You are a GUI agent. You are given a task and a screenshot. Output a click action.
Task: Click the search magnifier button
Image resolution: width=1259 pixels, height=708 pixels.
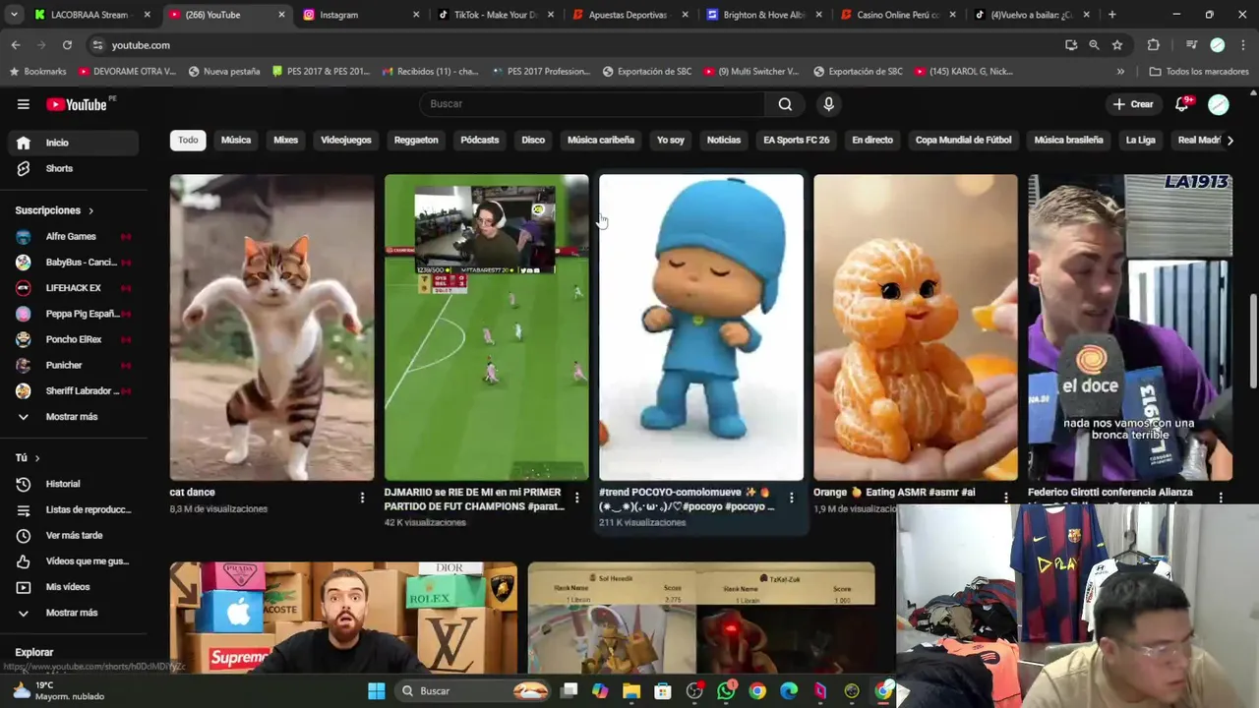pos(785,104)
